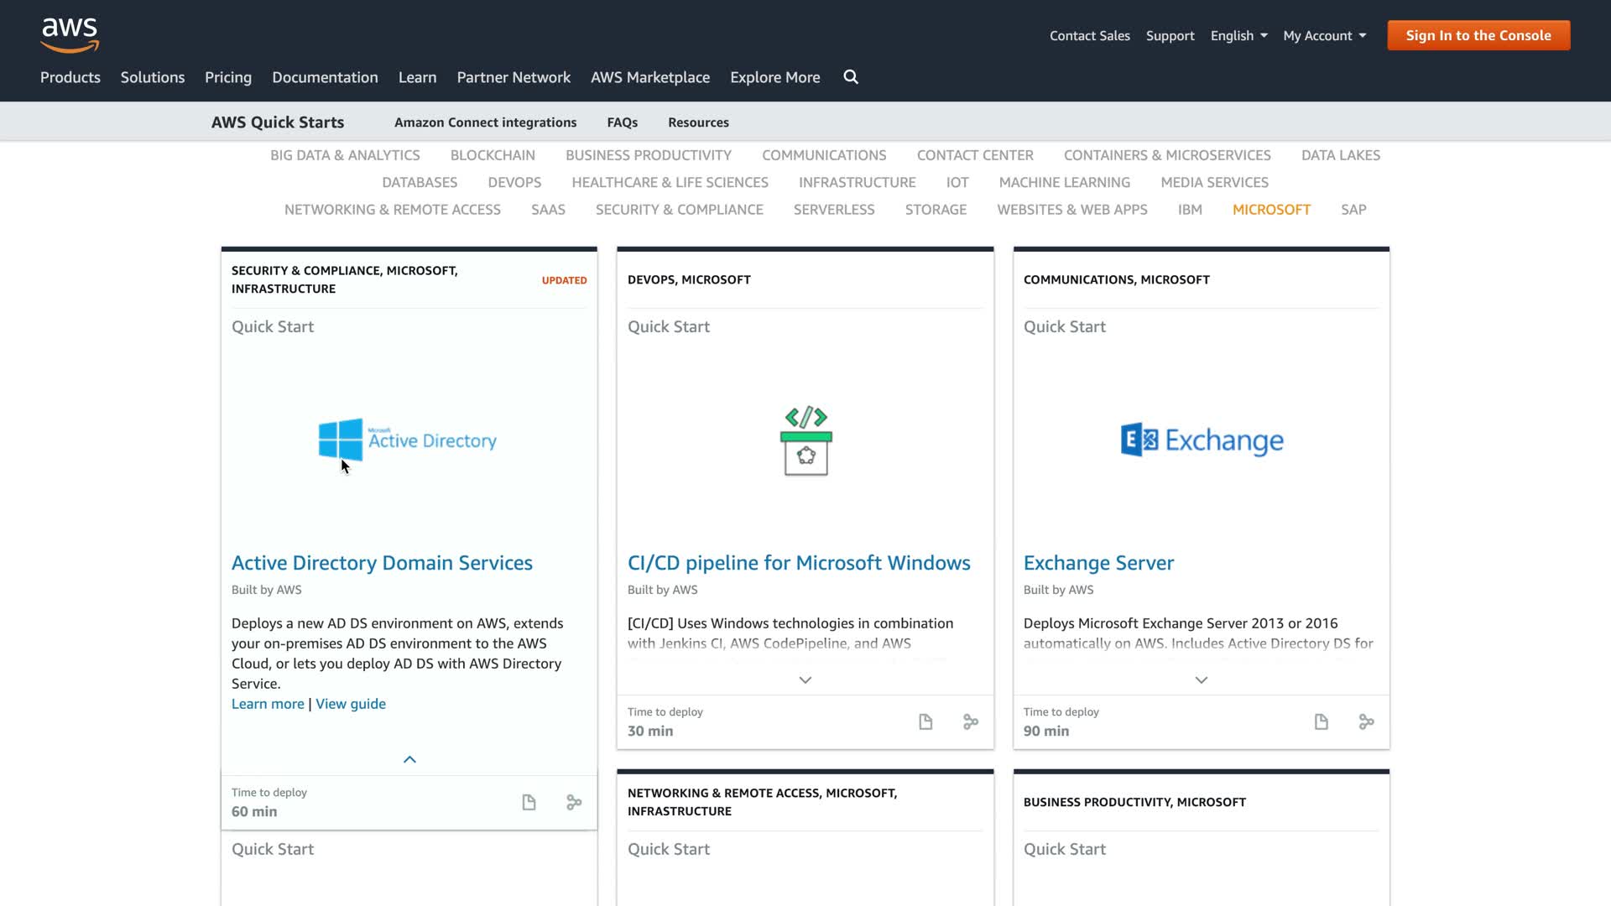Image resolution: width=1611 pixels, height=906 pixels.
Task: Collapse the Active Directory card description
Action: (x=409, y=760)
